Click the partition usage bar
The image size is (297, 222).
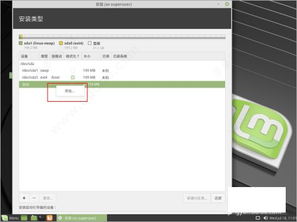(122, 37)
